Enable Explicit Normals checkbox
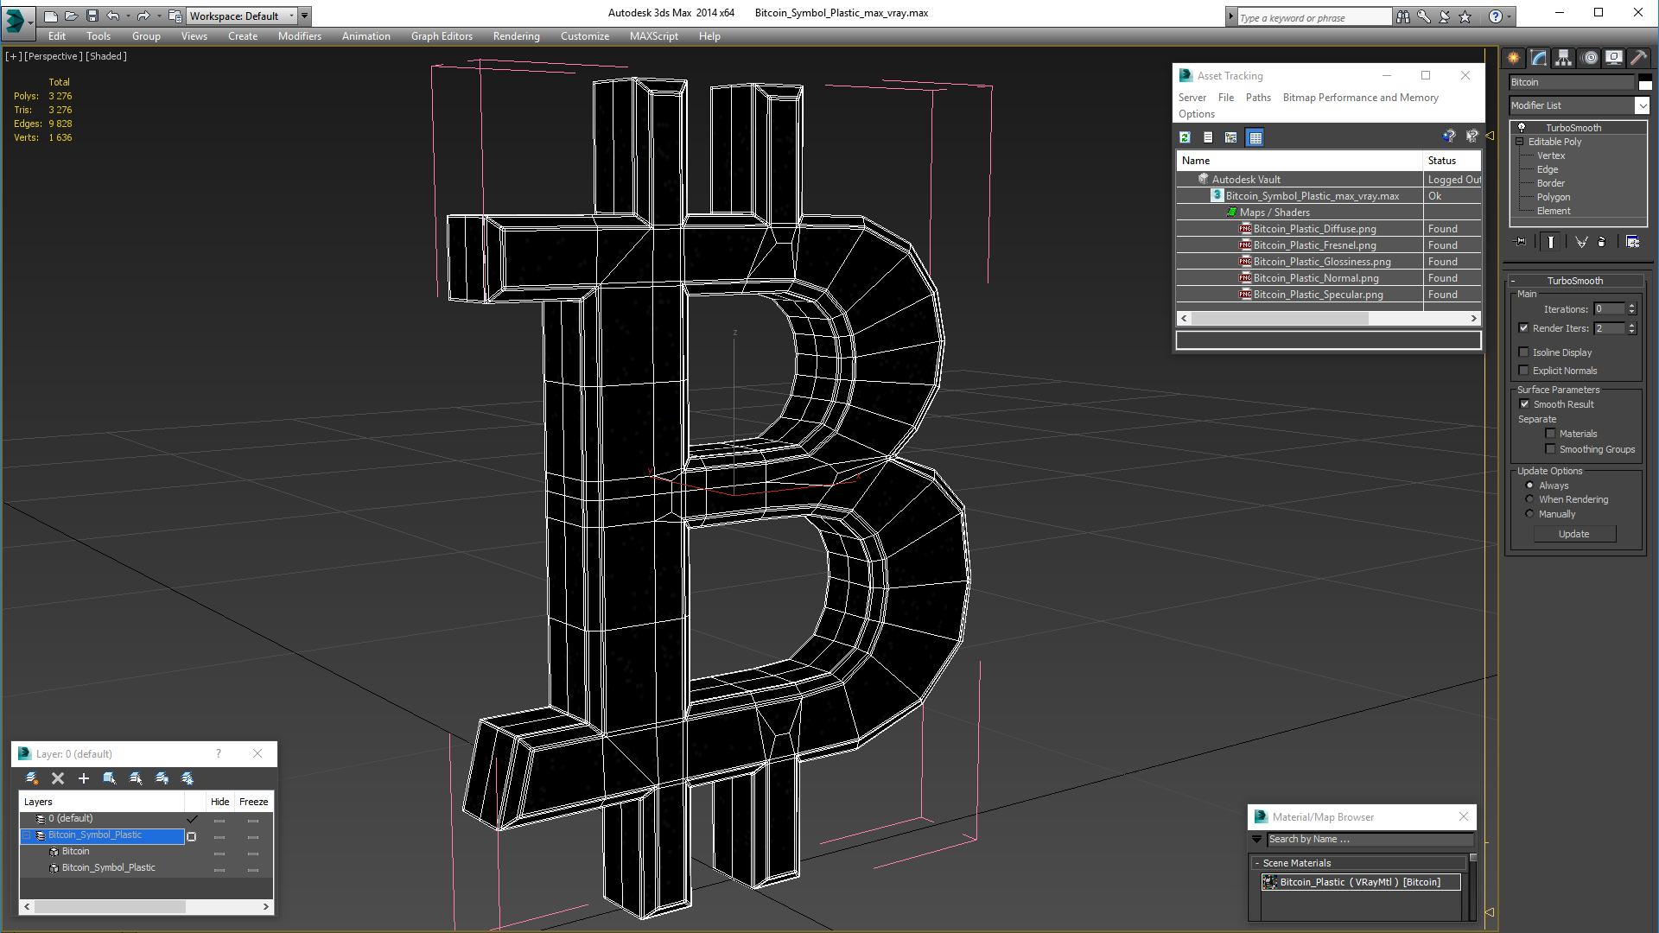 1524,370
